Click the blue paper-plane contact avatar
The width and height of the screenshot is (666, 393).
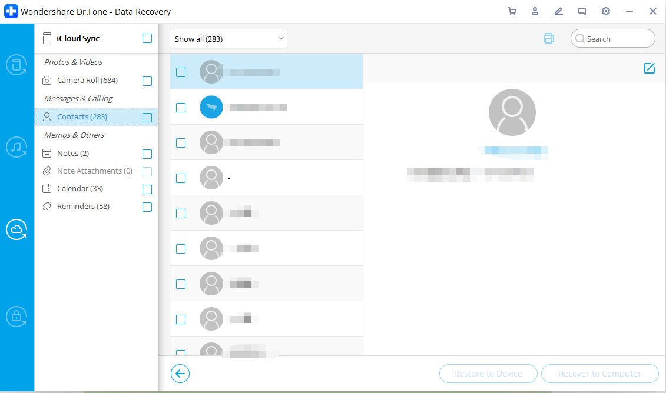coord(211,108)
